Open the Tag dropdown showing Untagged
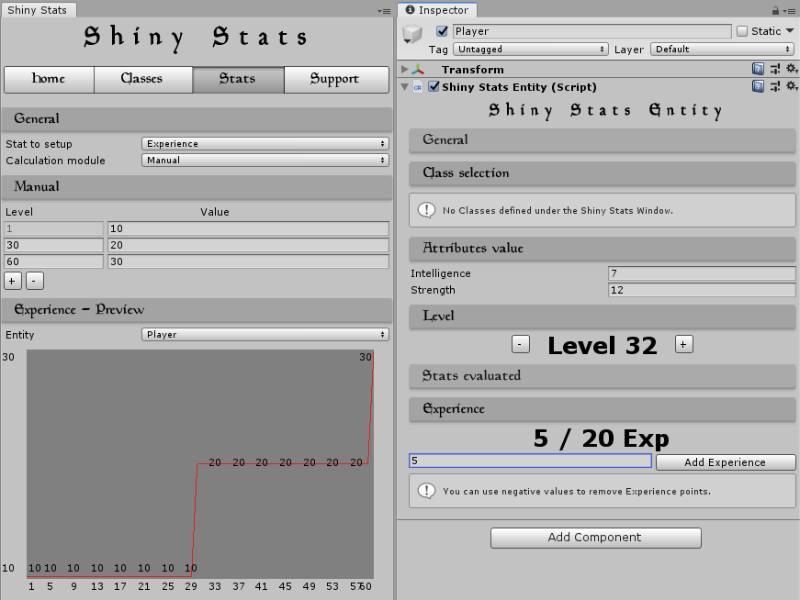 pos(531,49)
